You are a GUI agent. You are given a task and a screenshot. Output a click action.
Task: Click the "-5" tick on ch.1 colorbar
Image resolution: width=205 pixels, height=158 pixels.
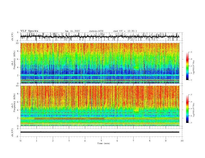pos(191,66)
